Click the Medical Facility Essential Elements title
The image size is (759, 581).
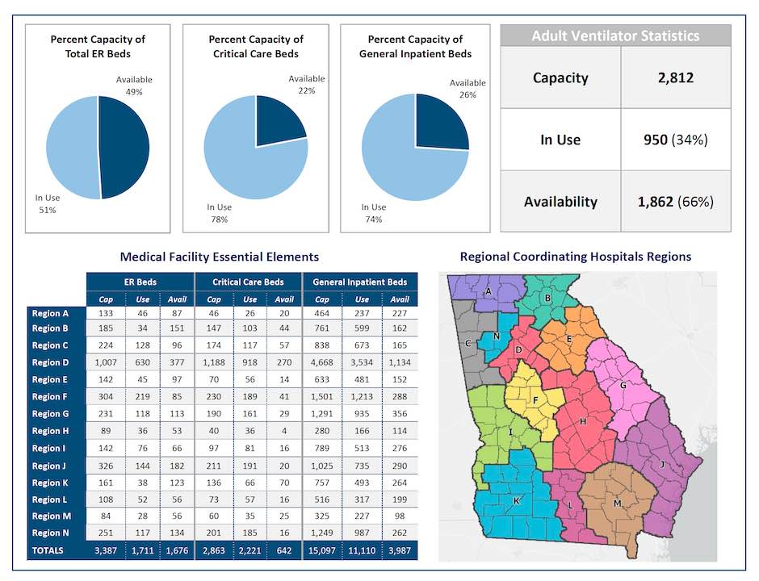219,257
